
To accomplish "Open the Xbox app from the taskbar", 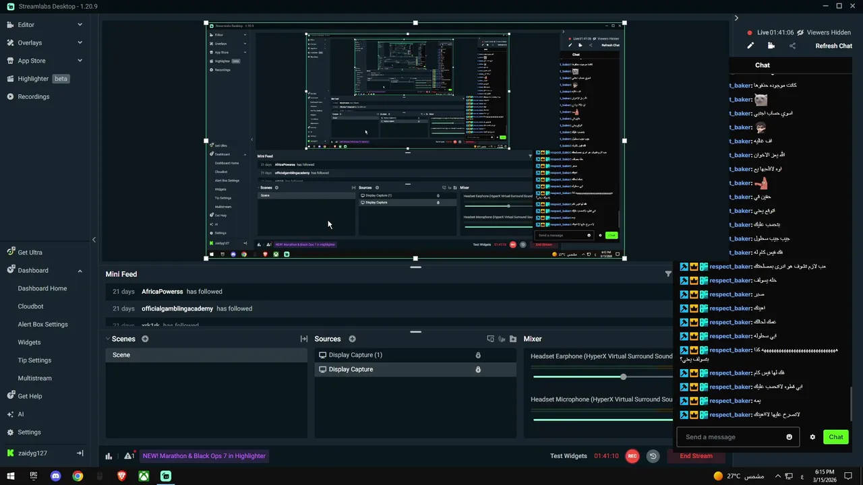I will (x=144, y=476).
